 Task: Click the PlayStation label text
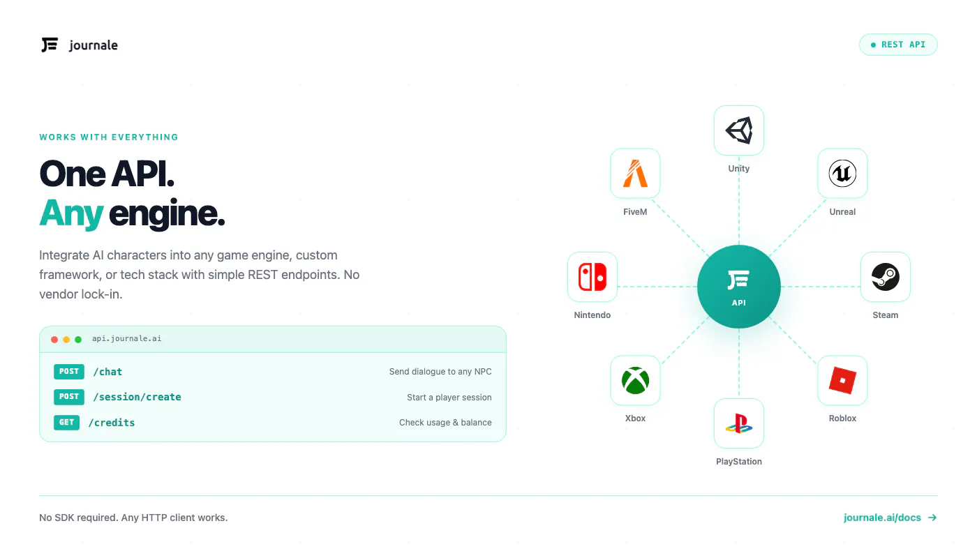point(739,462)
